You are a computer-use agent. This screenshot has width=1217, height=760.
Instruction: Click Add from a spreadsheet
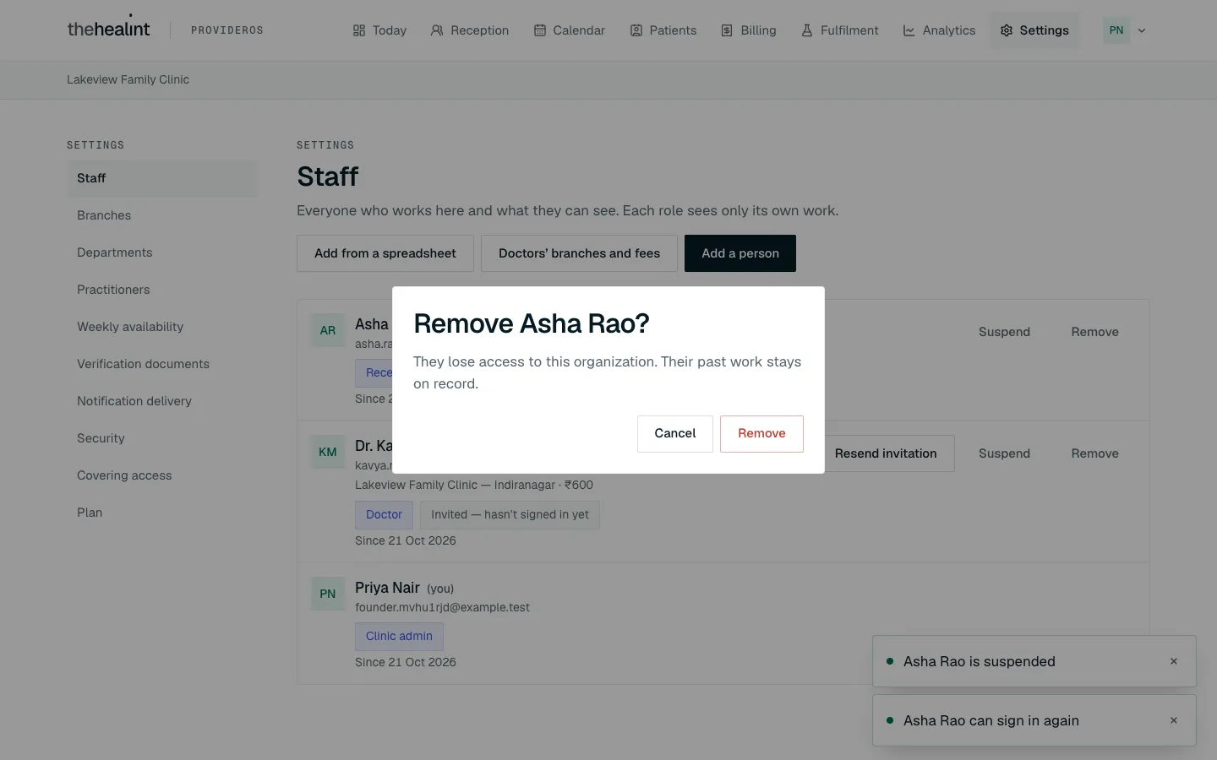[385, 253]
